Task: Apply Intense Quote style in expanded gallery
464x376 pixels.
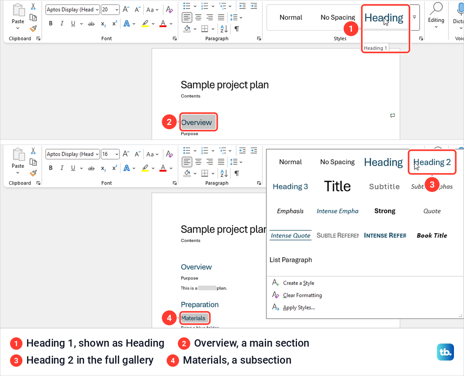Action: point(290,235)
